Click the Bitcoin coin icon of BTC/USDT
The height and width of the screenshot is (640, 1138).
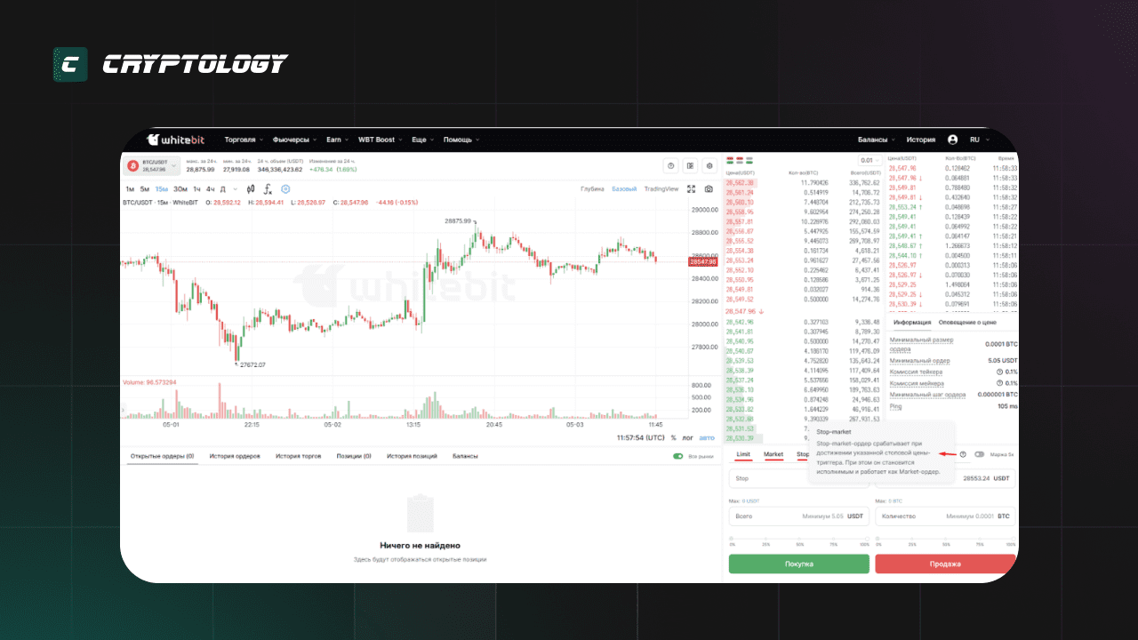click(x=132, y=165)
